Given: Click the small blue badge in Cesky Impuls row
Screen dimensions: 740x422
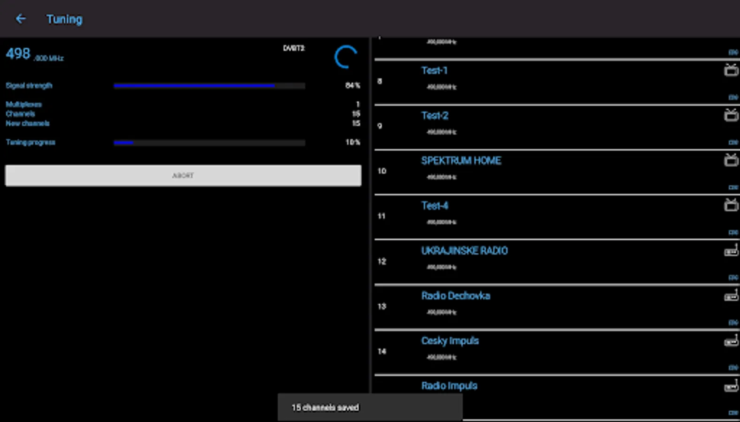Looking at the screenshot, I should [733, 368].
